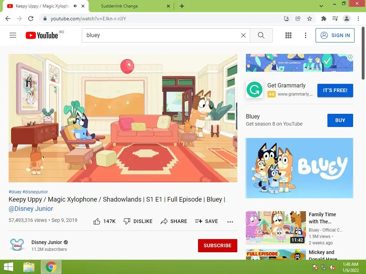Open Mickey and Donald video title
The width and height of the screenshot is (366, 274).
click(323, 255)
